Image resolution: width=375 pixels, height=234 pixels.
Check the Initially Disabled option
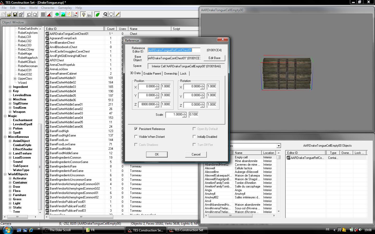[x=194, y=136]
